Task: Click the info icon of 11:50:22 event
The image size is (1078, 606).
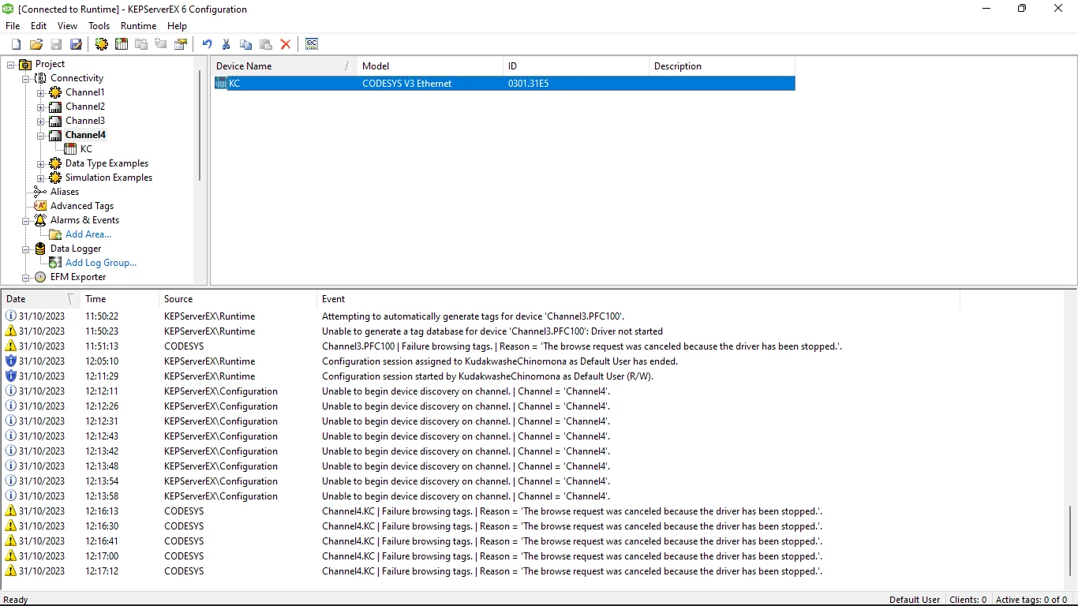Action: 11,316
